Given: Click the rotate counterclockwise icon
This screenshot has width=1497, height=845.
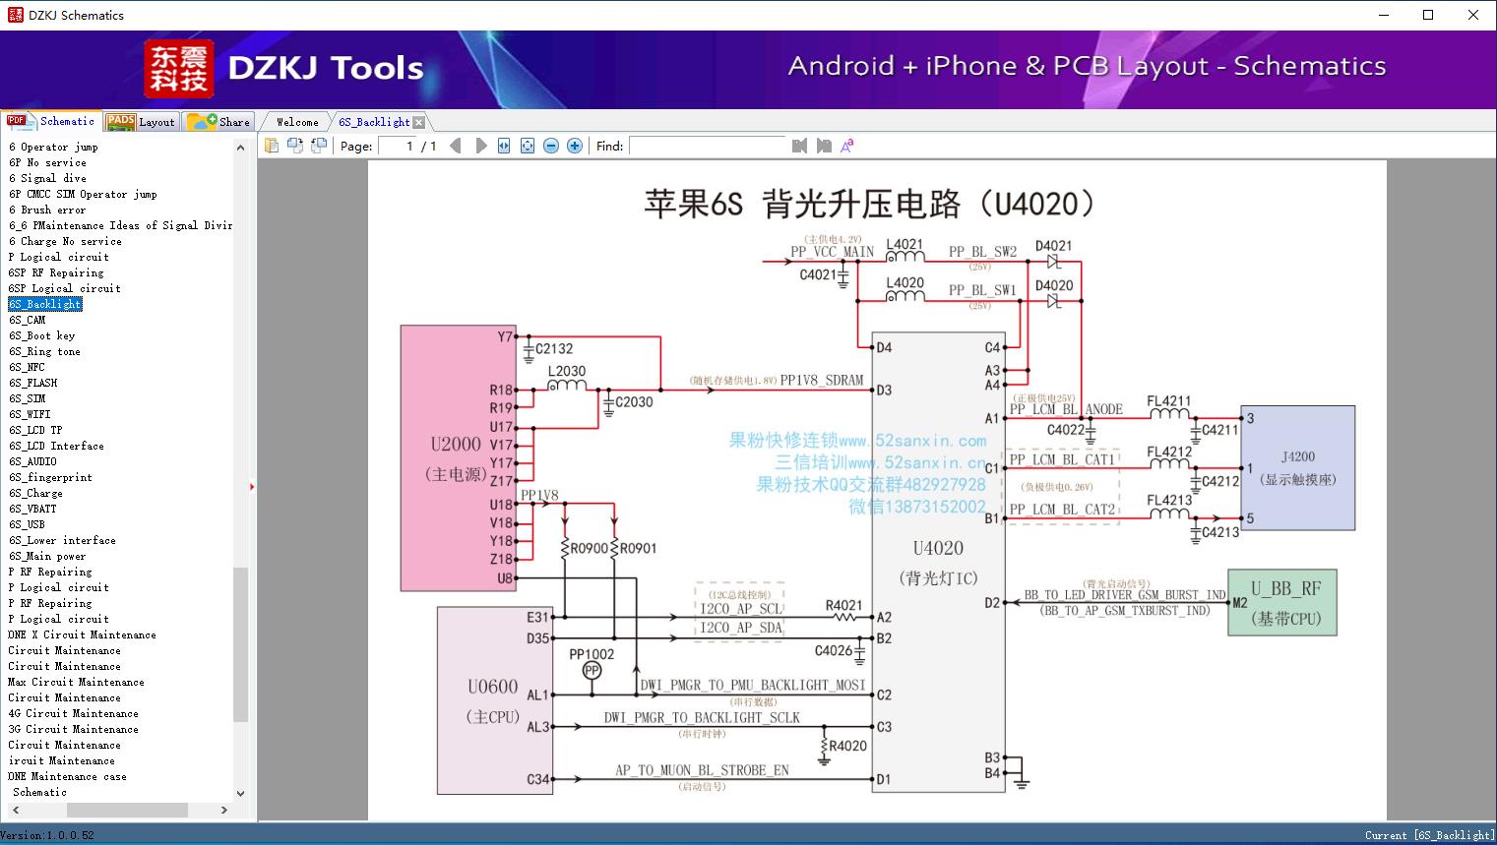Looking at the screenshot, I should (x=295, y=146).
